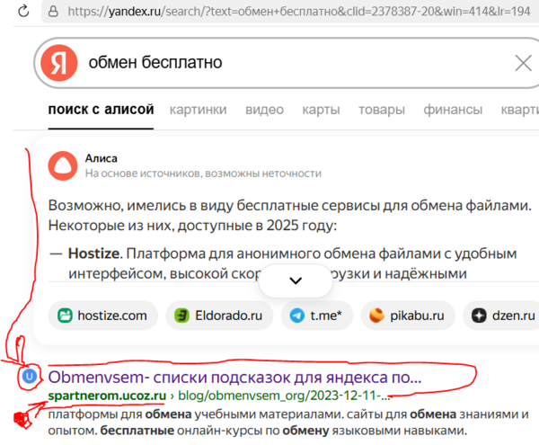Click the site security lock icon
This screenshot has height=445, width=539.
(x=54, y=13)
